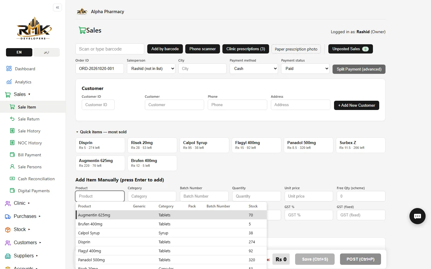The height and width of the screenshot is (269, 431).
Task: Collapse the Quick items most sold section
Action: (101, 132)
